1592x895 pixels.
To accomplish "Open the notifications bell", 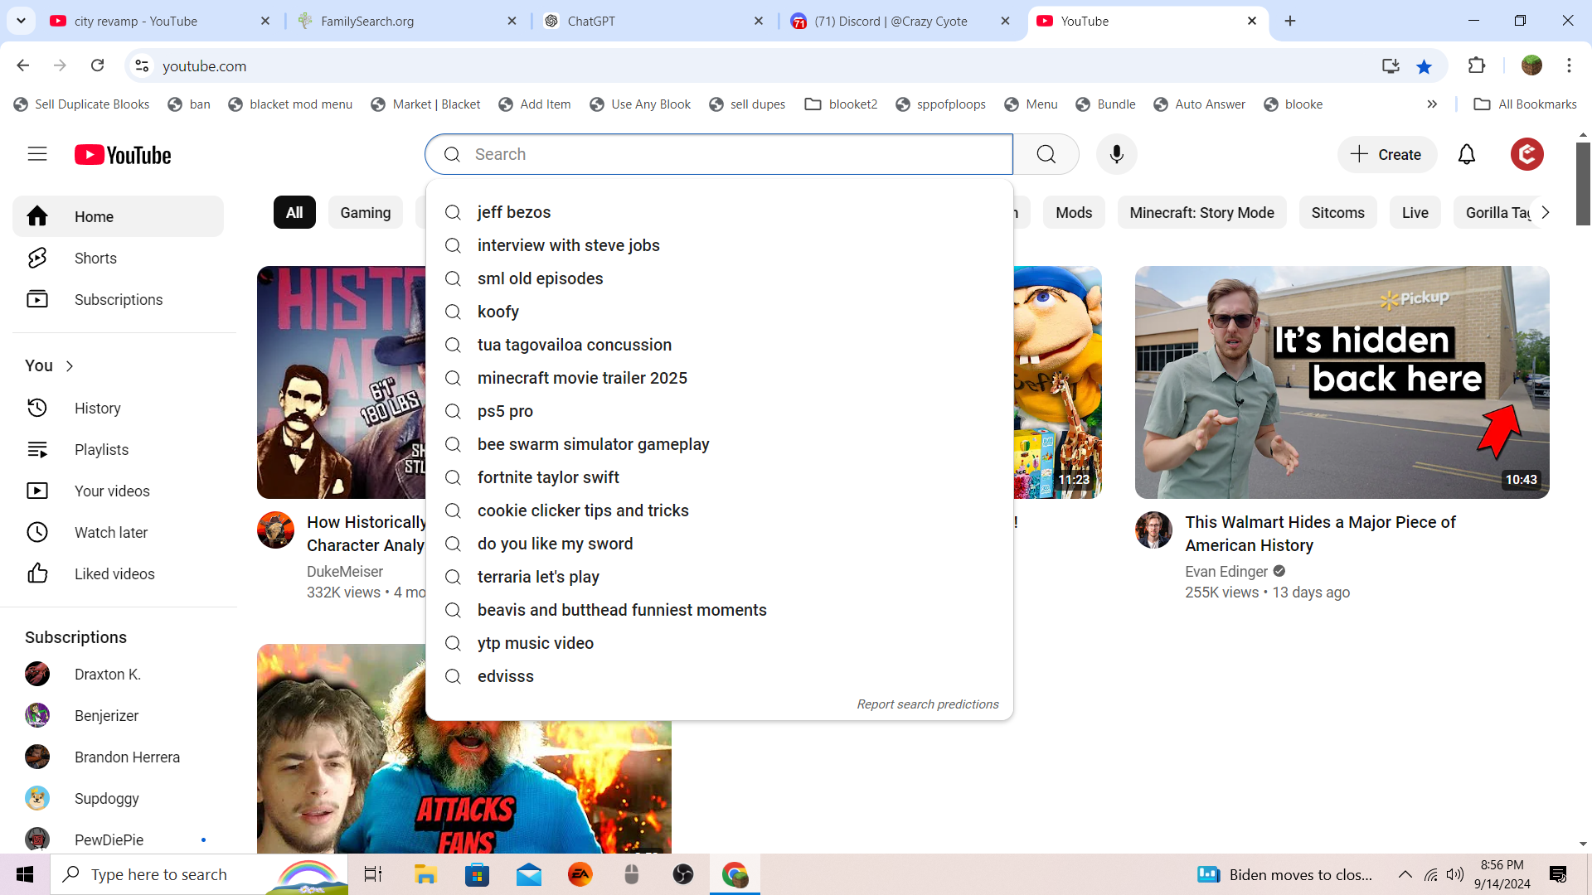I will click(x=1466, y=154).
